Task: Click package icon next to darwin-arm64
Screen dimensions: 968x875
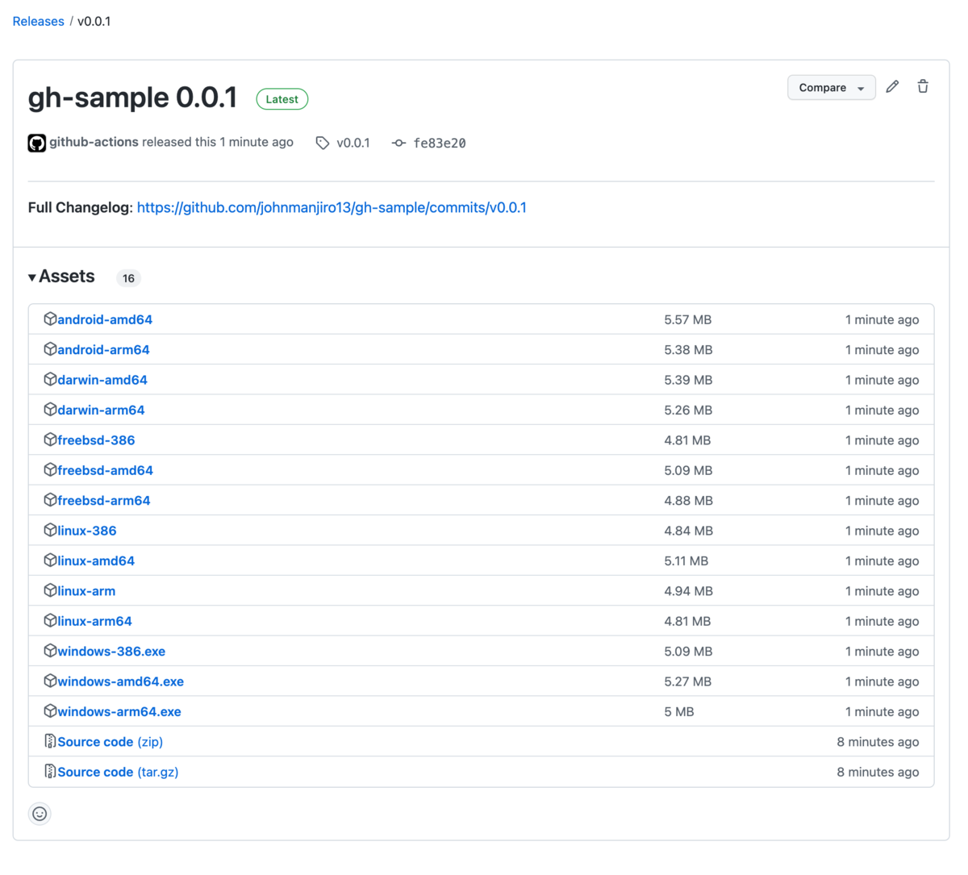Action: coord(50,409)
